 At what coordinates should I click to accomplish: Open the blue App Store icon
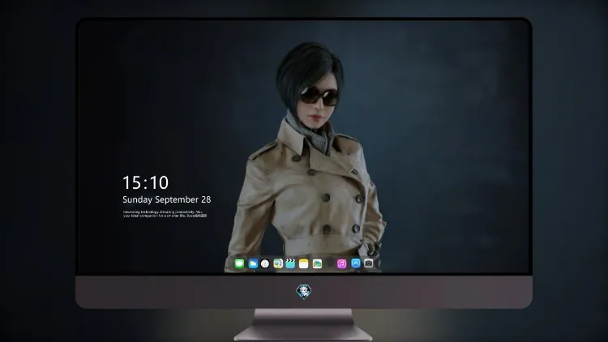coord(356,263)
